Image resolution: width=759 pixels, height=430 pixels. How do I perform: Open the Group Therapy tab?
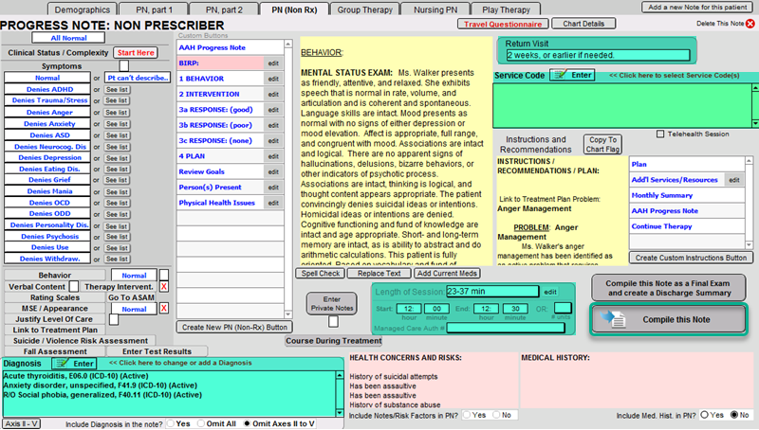tap(365, 9)
